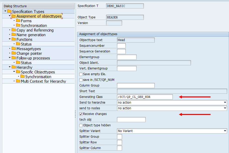
Task: Collapse the Hierarchy tree node
Action: (10, 67)
